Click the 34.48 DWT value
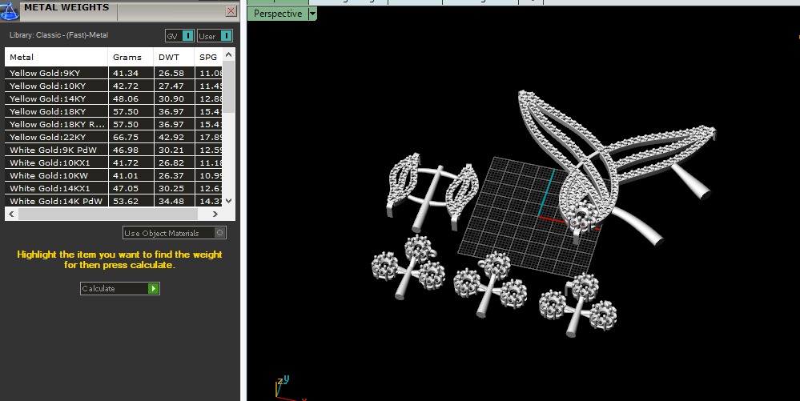Image resolution: width=800 pixels, height=401 pixels. [171, 201]
